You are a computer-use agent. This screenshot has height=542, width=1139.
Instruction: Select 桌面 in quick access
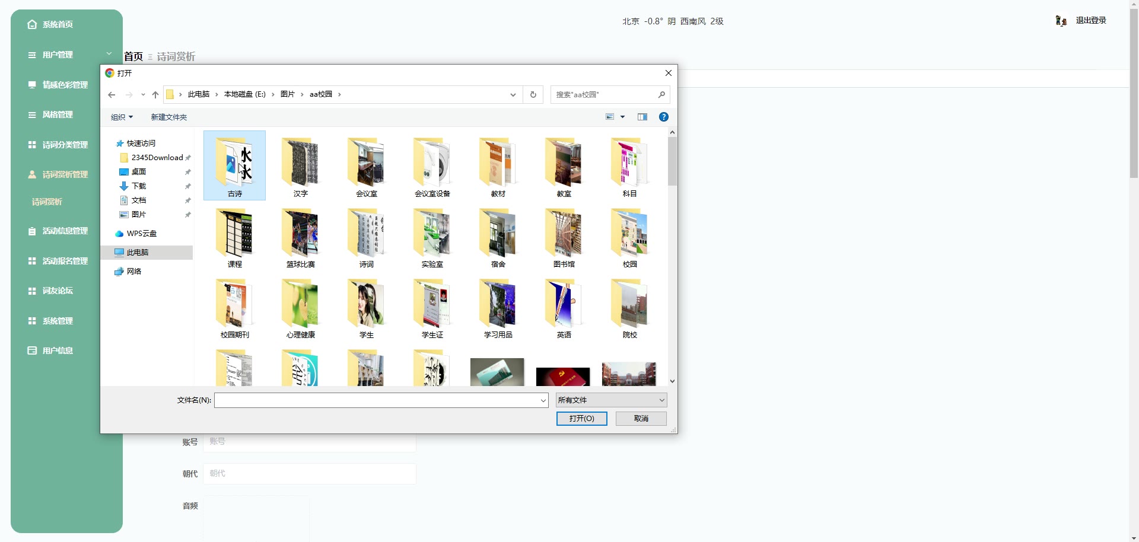coord(139,172)
